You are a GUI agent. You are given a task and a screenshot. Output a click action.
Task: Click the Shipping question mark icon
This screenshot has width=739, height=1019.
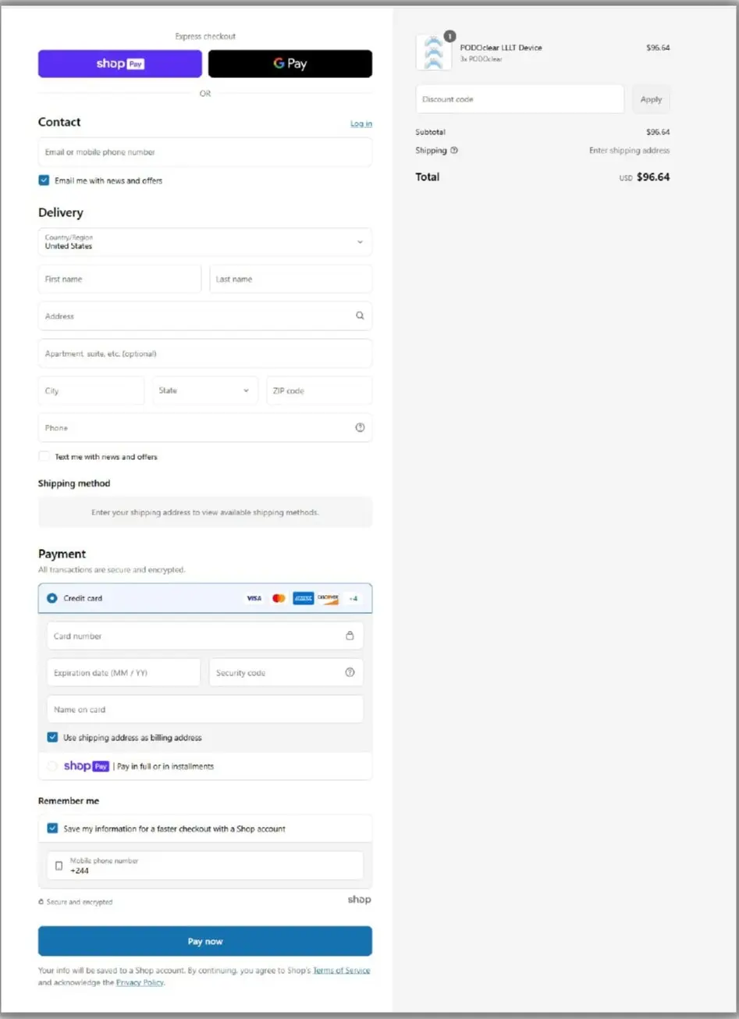click(x=453, y=150)
